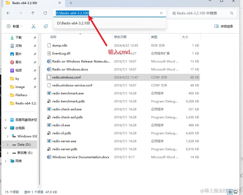Viewport: 243px width, 195px height.
Task: Click the address bar path field
Action: click(x=110, y=13)
